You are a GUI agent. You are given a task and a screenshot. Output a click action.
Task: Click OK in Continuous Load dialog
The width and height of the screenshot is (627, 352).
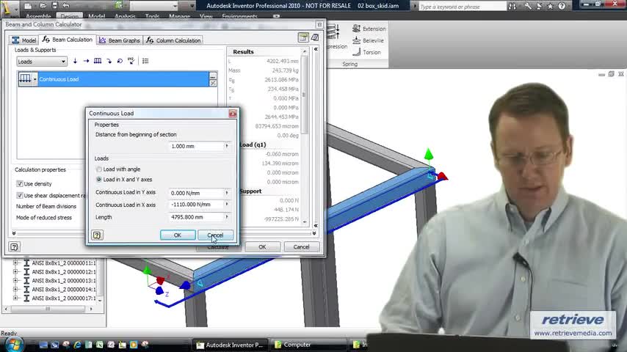178,235
